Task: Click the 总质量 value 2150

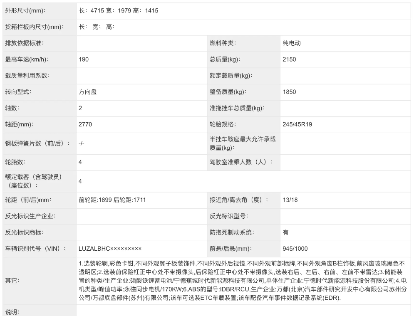Action: click(289, 59)
